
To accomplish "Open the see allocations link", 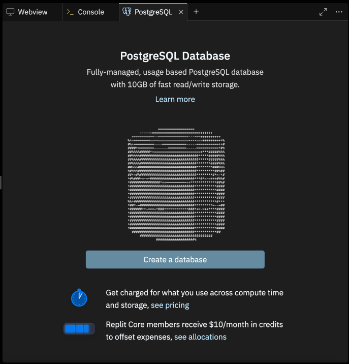I will coord(200,337).
